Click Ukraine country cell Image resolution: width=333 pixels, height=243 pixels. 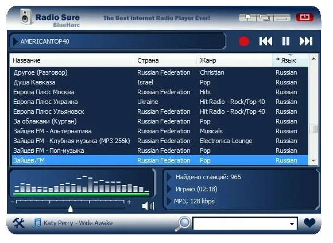point(148,102)
